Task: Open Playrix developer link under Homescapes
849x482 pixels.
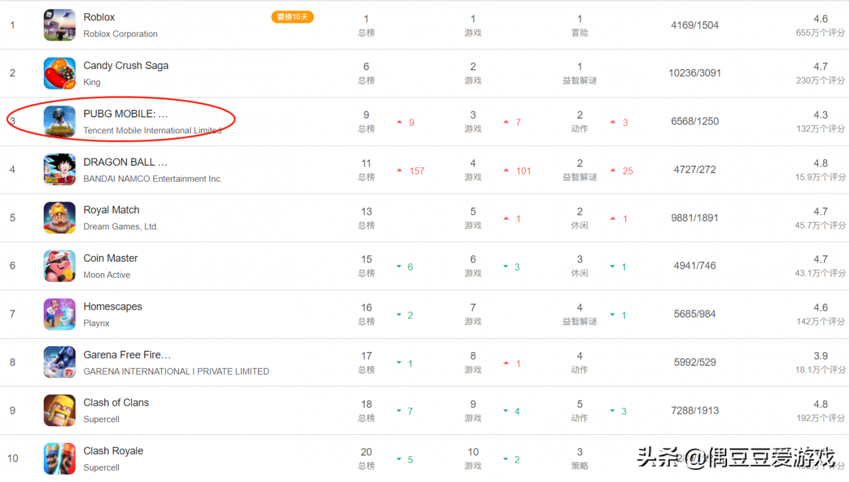Action: pos(96,324)
